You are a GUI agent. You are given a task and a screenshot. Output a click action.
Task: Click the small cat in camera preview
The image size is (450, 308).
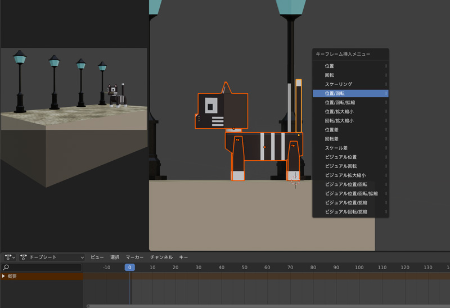[x=117, y=96]
